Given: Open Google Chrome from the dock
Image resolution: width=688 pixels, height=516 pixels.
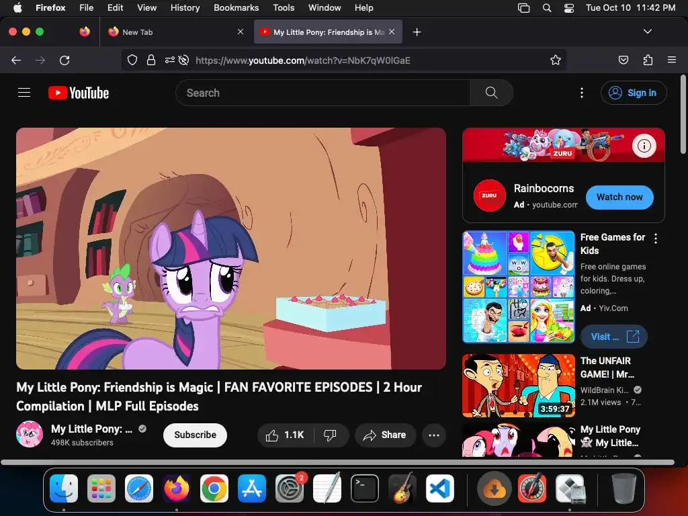Looking at the screenshot, I should tap(214, 488).
